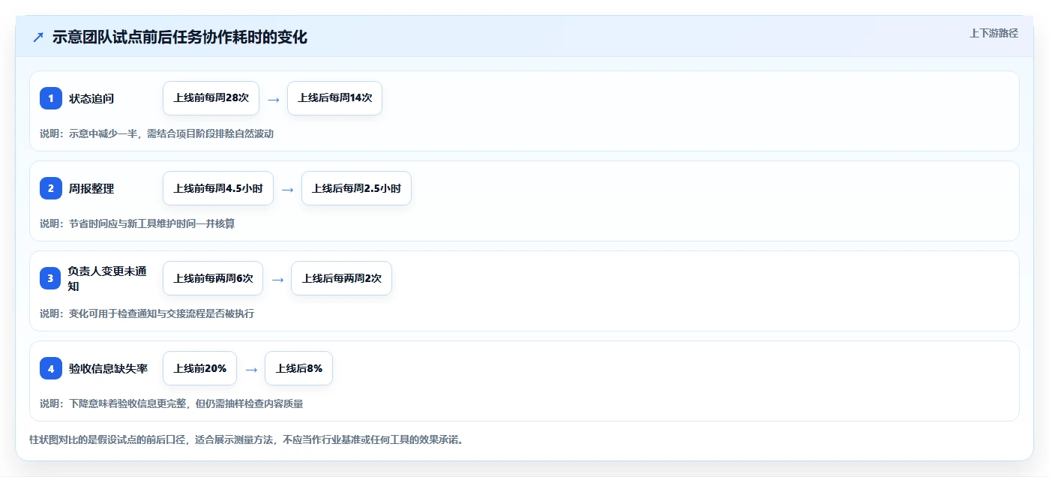The height and width of the screenshot is (477, 1049).
Task: Select the 上线后每两周2次 chip
Action: (x=341, y=278)
